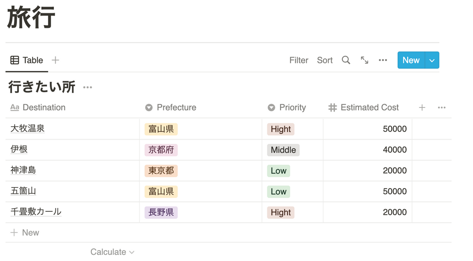Open full page expand arrows icon
Viewport: 473px width, 261px height.
click(x=364, y=60)
